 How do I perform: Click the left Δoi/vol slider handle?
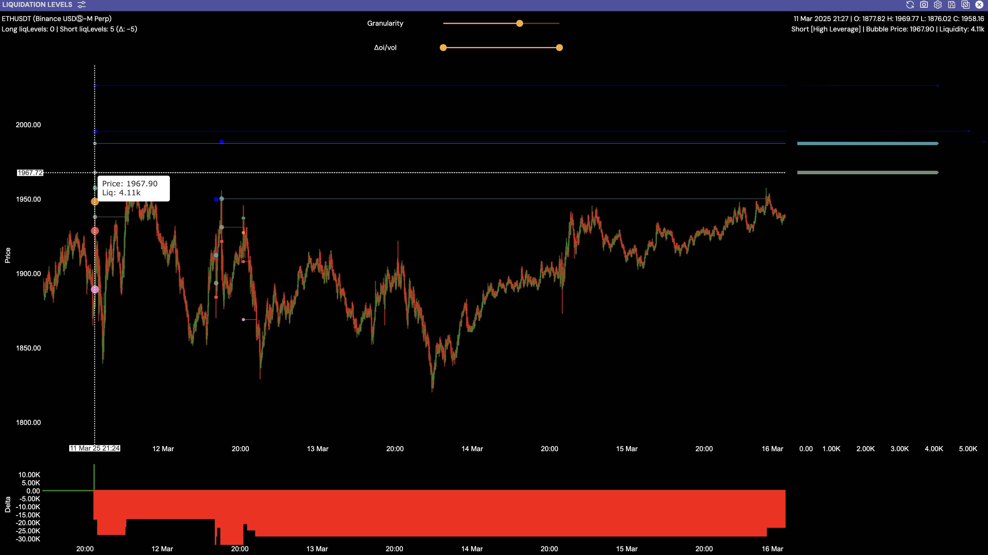(443, 48)
